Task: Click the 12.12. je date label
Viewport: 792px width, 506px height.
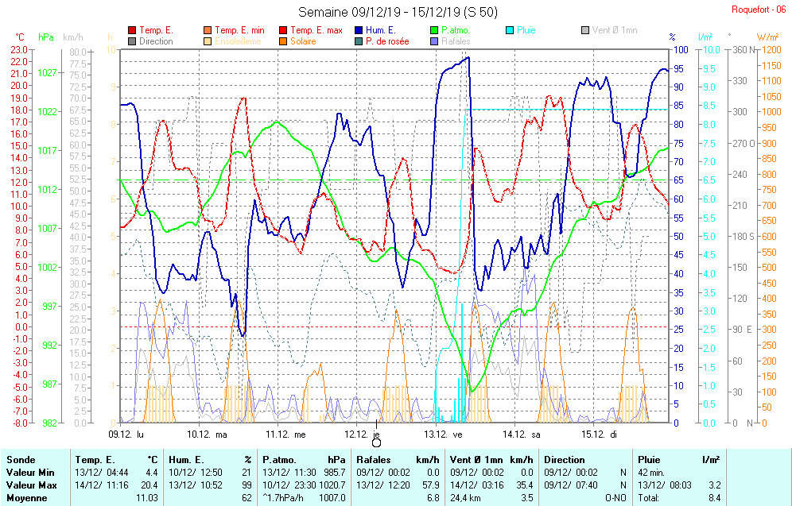Action: 362,435
